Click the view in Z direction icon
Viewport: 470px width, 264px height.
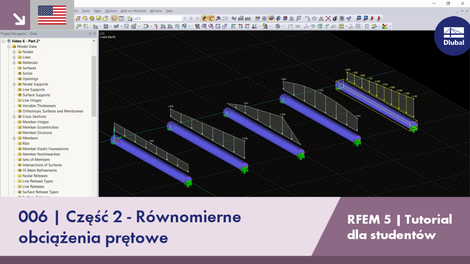coord(247,26)
